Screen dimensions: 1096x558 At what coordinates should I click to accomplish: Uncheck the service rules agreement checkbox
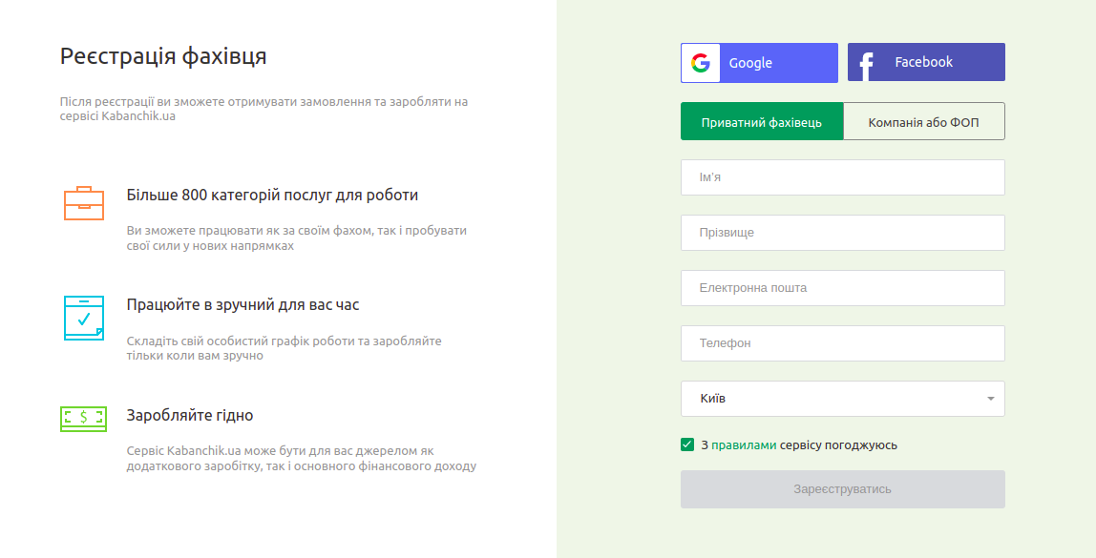[687, 444]
